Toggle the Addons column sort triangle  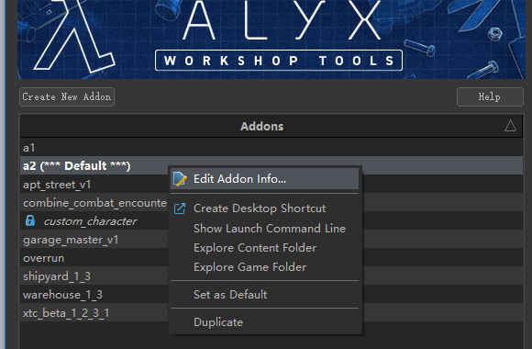pyautogui.click(x=510, y=126)
